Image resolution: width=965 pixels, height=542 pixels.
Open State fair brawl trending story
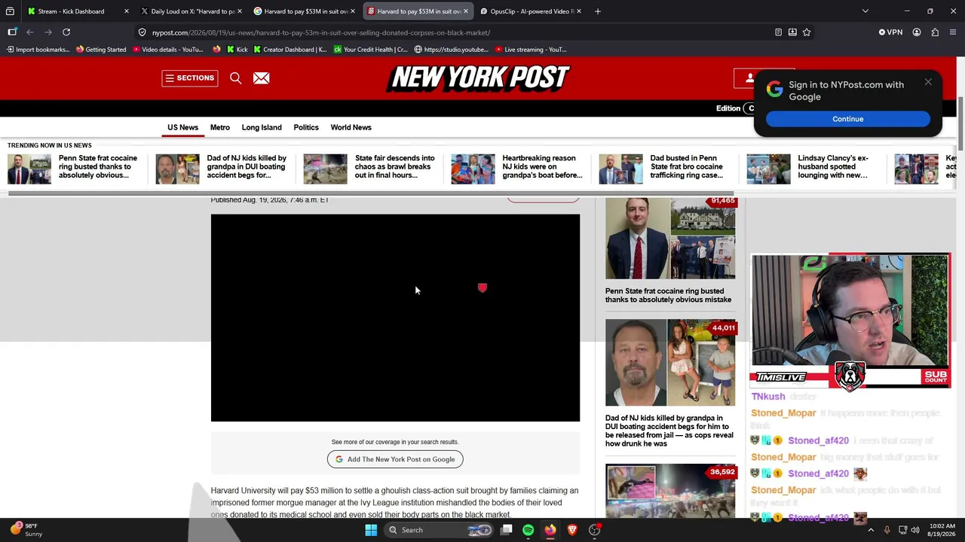(369, 167)
